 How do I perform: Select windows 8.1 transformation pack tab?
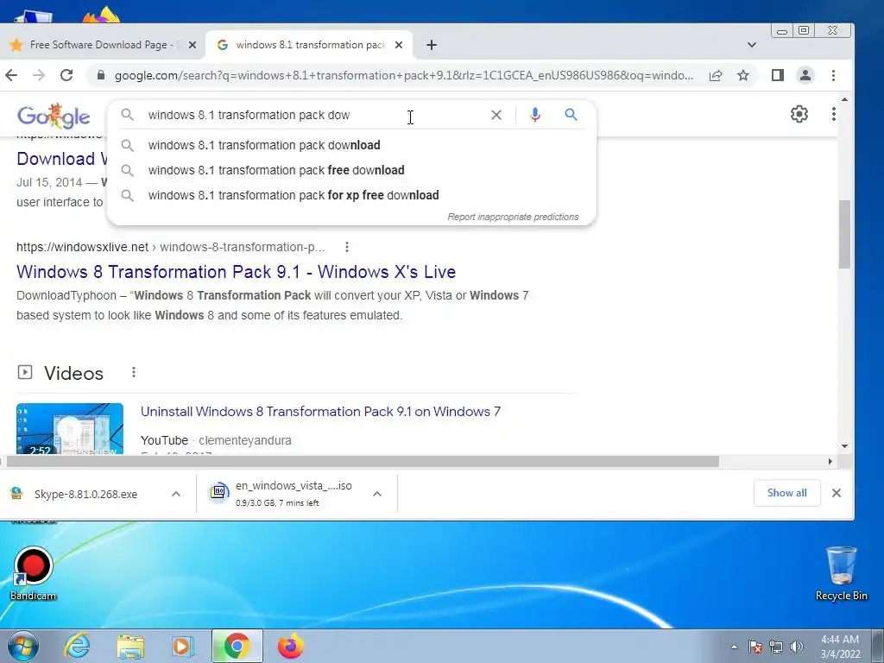(x=309, y=45)
